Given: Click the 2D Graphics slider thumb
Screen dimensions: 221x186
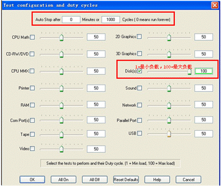Looking at the screenshot, I should (169, 37).
